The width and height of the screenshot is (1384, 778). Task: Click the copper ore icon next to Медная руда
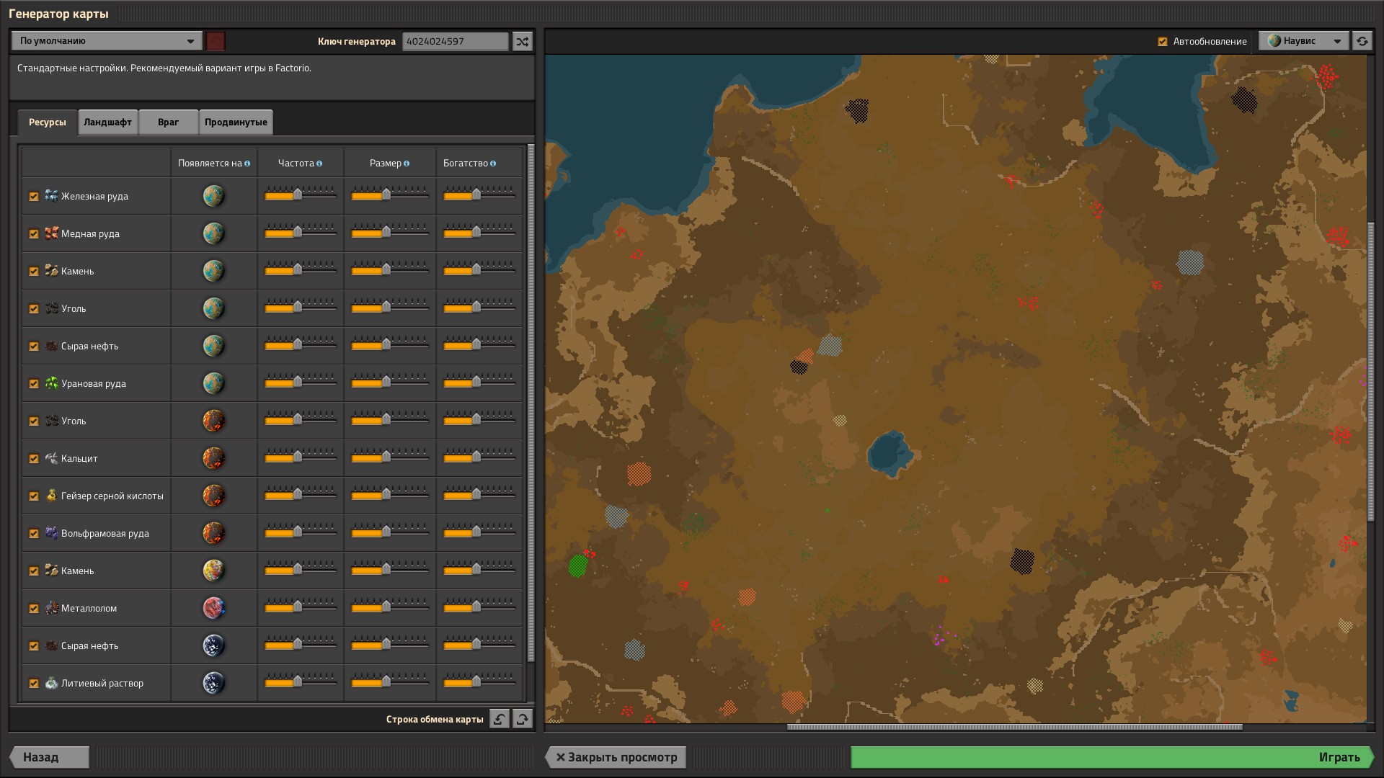pos(51,233)
